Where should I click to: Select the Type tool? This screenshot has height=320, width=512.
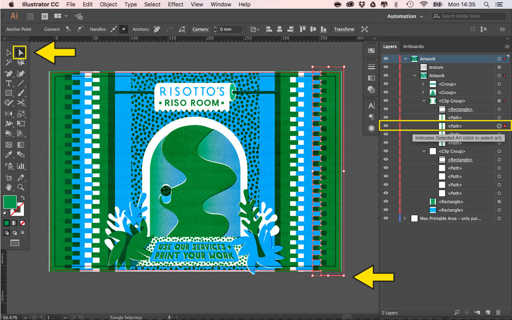coord(9,83)
